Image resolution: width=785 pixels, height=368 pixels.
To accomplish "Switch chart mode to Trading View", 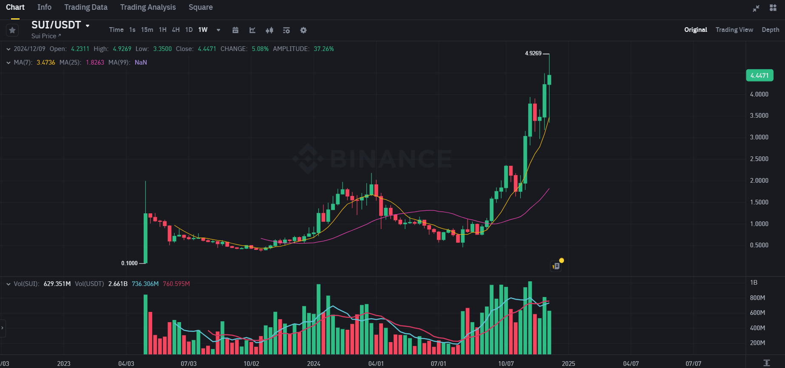I will pyautogui.click(x=734, y=30).
